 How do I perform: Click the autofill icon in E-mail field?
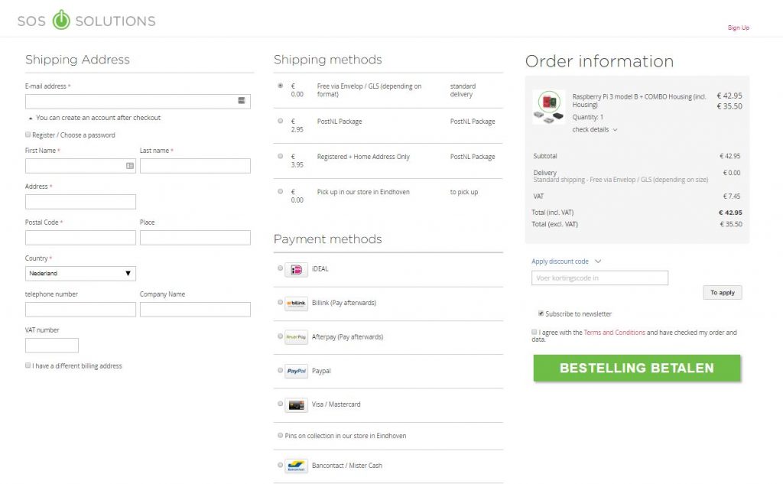tap(242, 101)
